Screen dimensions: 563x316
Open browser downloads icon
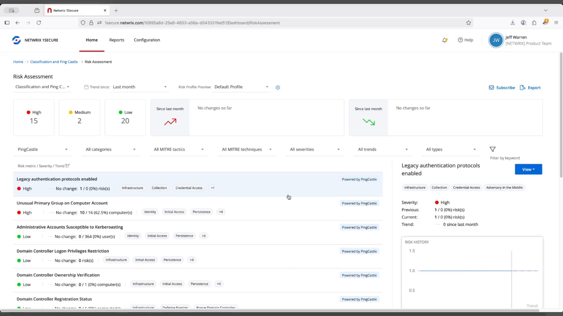[512, 23]
